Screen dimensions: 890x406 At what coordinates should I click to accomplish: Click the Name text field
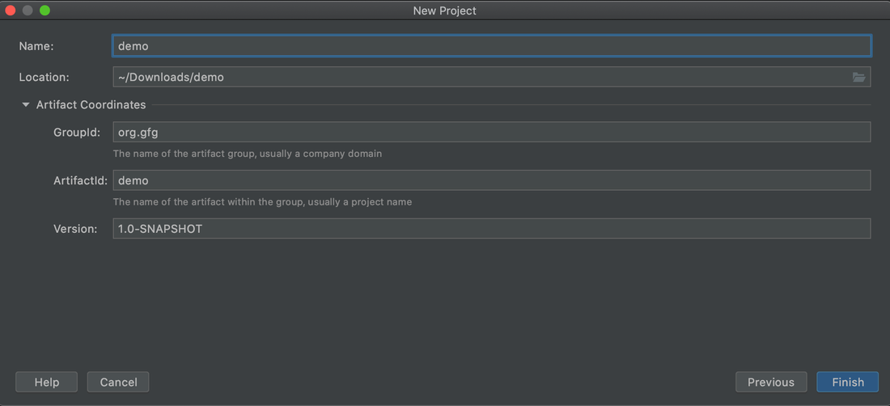[491, 46]
